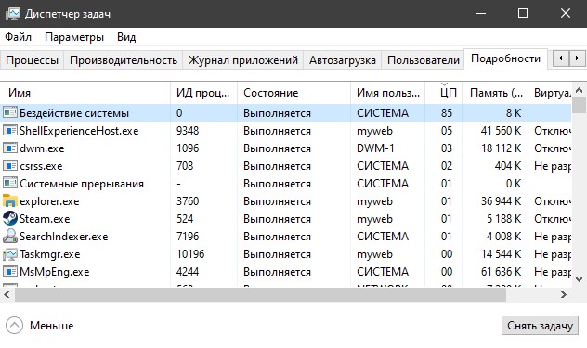Switch to the Автозагрузка tab

[x=342, y=60]
